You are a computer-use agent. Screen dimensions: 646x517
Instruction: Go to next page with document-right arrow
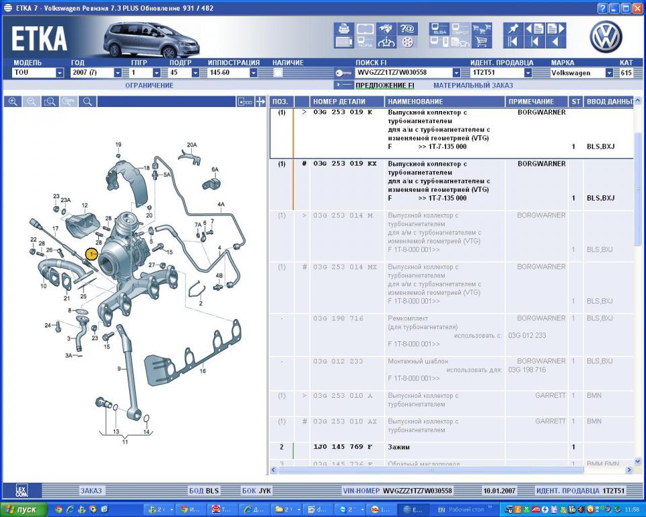coord(555,29)
